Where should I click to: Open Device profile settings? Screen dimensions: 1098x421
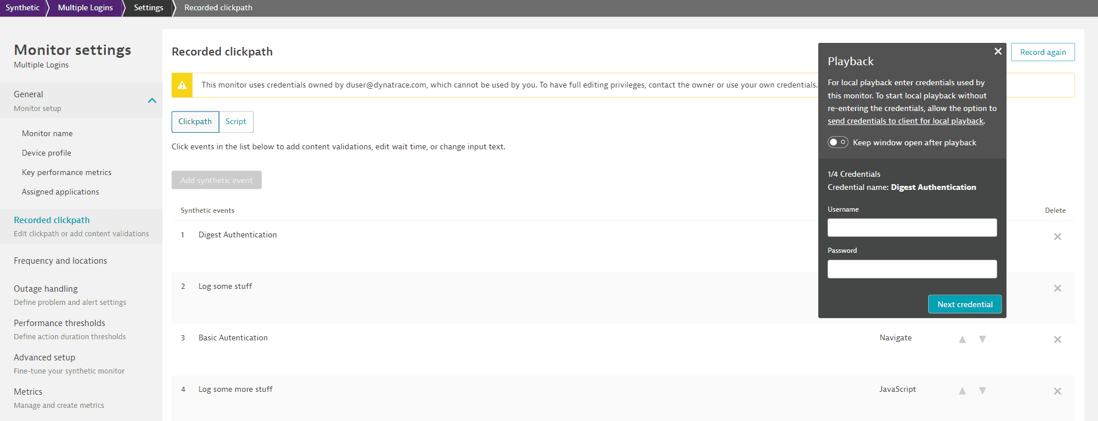coord(46,153)
